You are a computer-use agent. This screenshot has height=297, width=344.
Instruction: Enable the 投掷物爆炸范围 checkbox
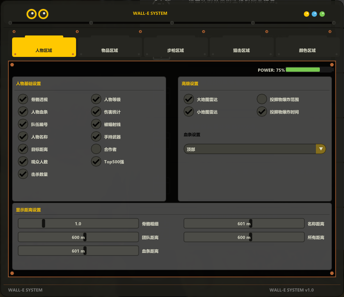(x=262, y=99)
